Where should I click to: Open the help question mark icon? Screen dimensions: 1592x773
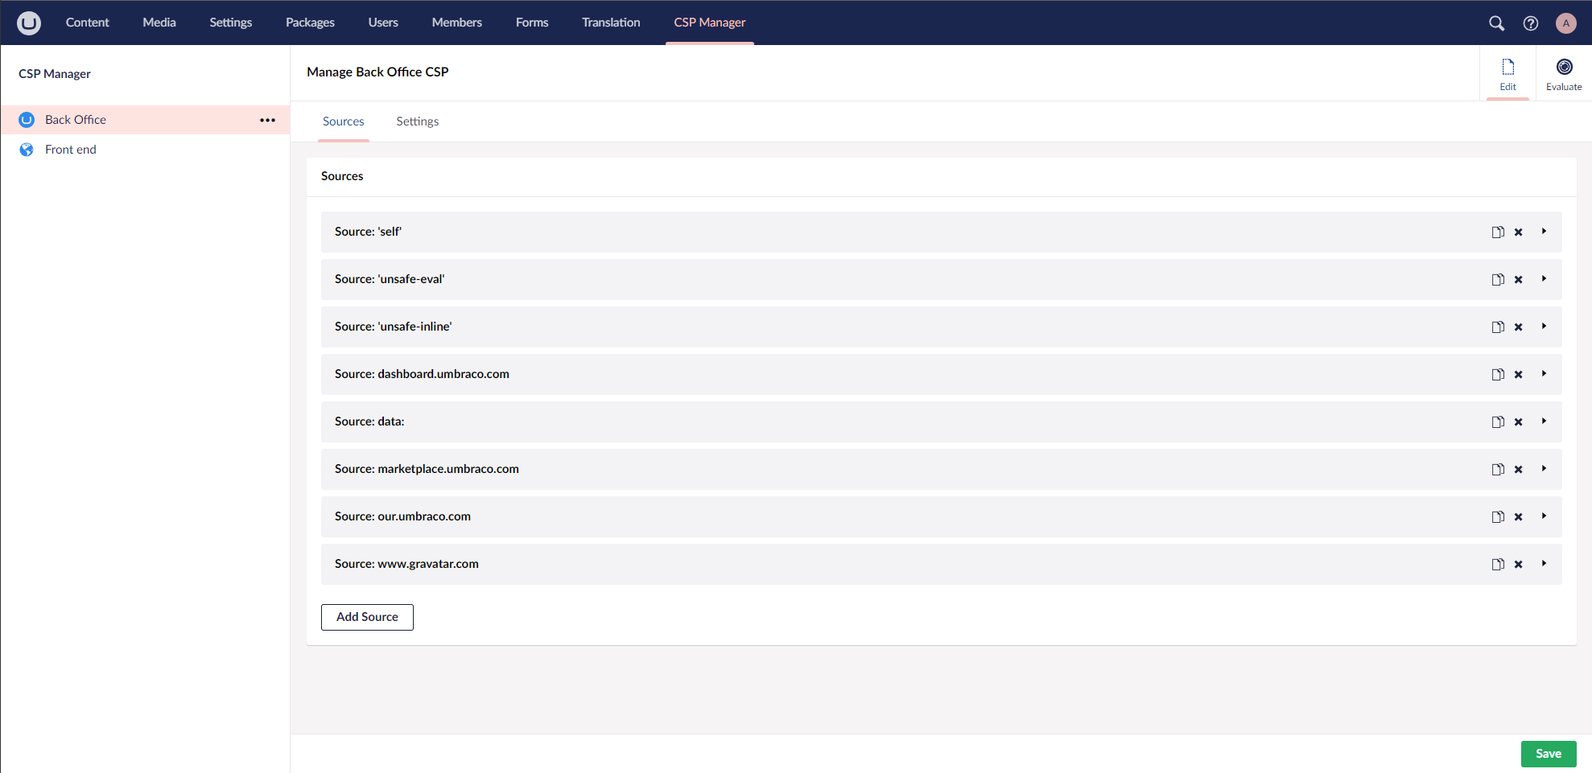click(1531, 23)
